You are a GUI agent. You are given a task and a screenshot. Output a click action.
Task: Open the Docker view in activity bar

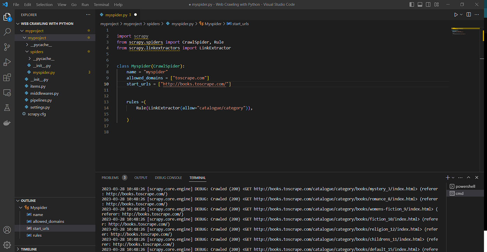[x=7, y=123]
